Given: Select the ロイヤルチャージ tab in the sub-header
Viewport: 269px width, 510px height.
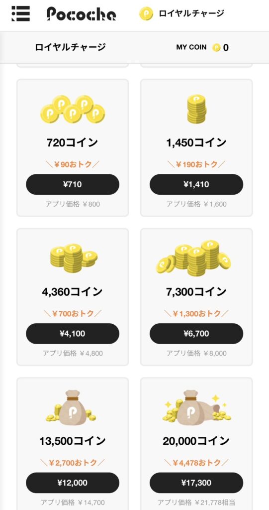Looking at the screenshot, I should coord(70,47).
